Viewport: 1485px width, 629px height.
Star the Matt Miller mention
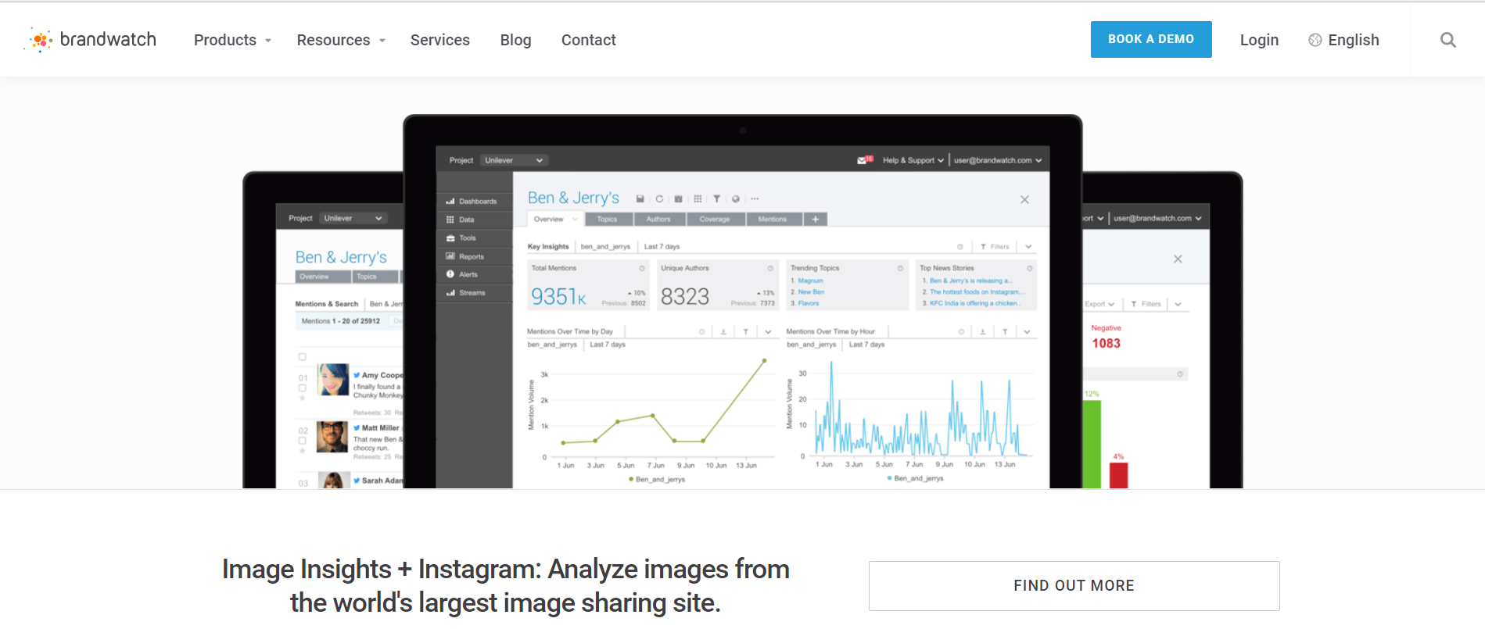303,451
